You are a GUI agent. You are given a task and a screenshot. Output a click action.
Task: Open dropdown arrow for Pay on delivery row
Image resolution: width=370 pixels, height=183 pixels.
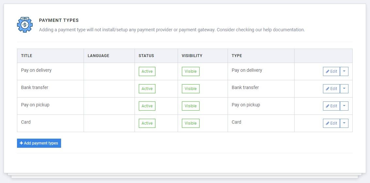coord(344,71)
